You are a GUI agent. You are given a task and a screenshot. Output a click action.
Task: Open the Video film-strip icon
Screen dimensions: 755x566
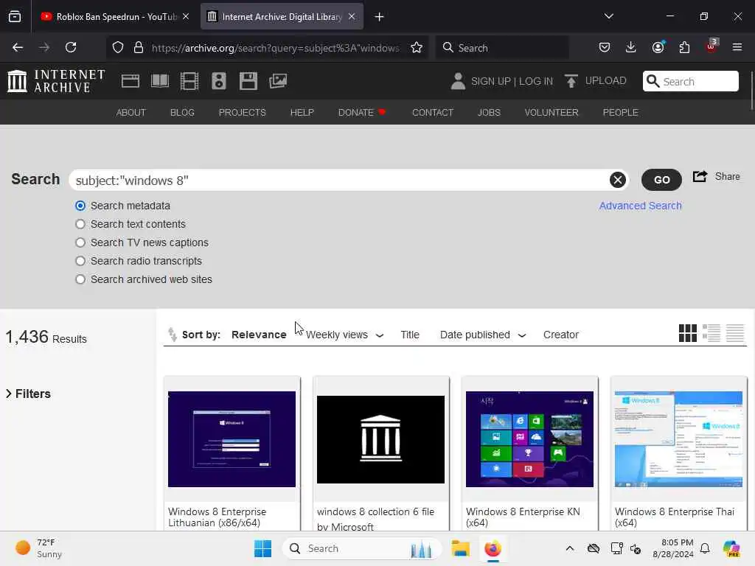(189, 81)
